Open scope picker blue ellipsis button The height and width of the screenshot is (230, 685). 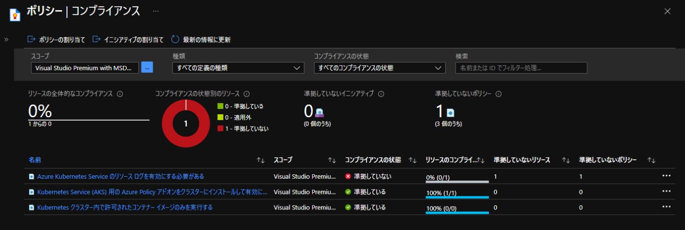(x=147, y=68)
